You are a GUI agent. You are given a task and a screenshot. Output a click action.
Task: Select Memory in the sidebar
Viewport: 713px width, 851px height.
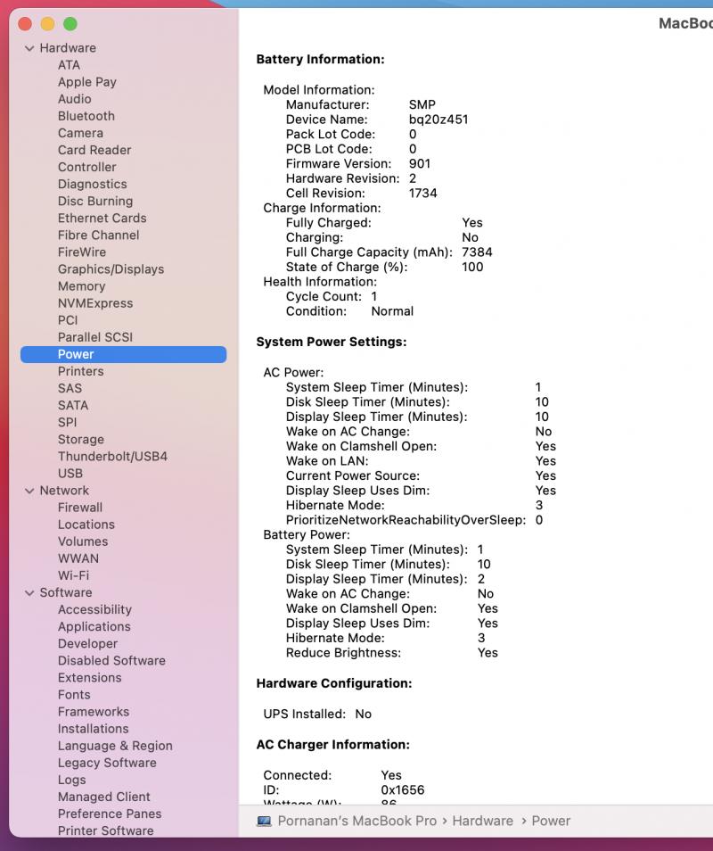(x=81, y=286)
